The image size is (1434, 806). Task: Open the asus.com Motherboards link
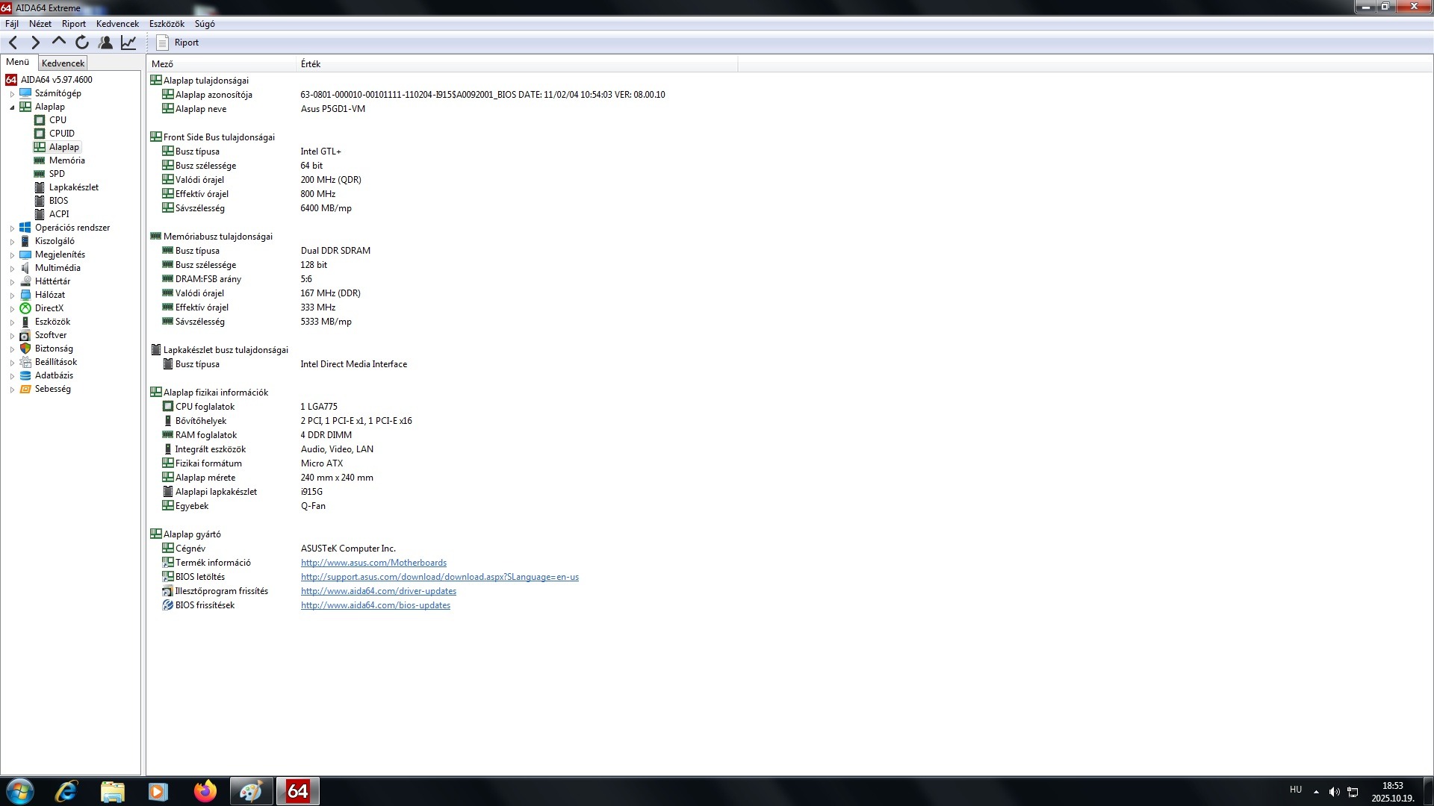(x=373, y=563)
